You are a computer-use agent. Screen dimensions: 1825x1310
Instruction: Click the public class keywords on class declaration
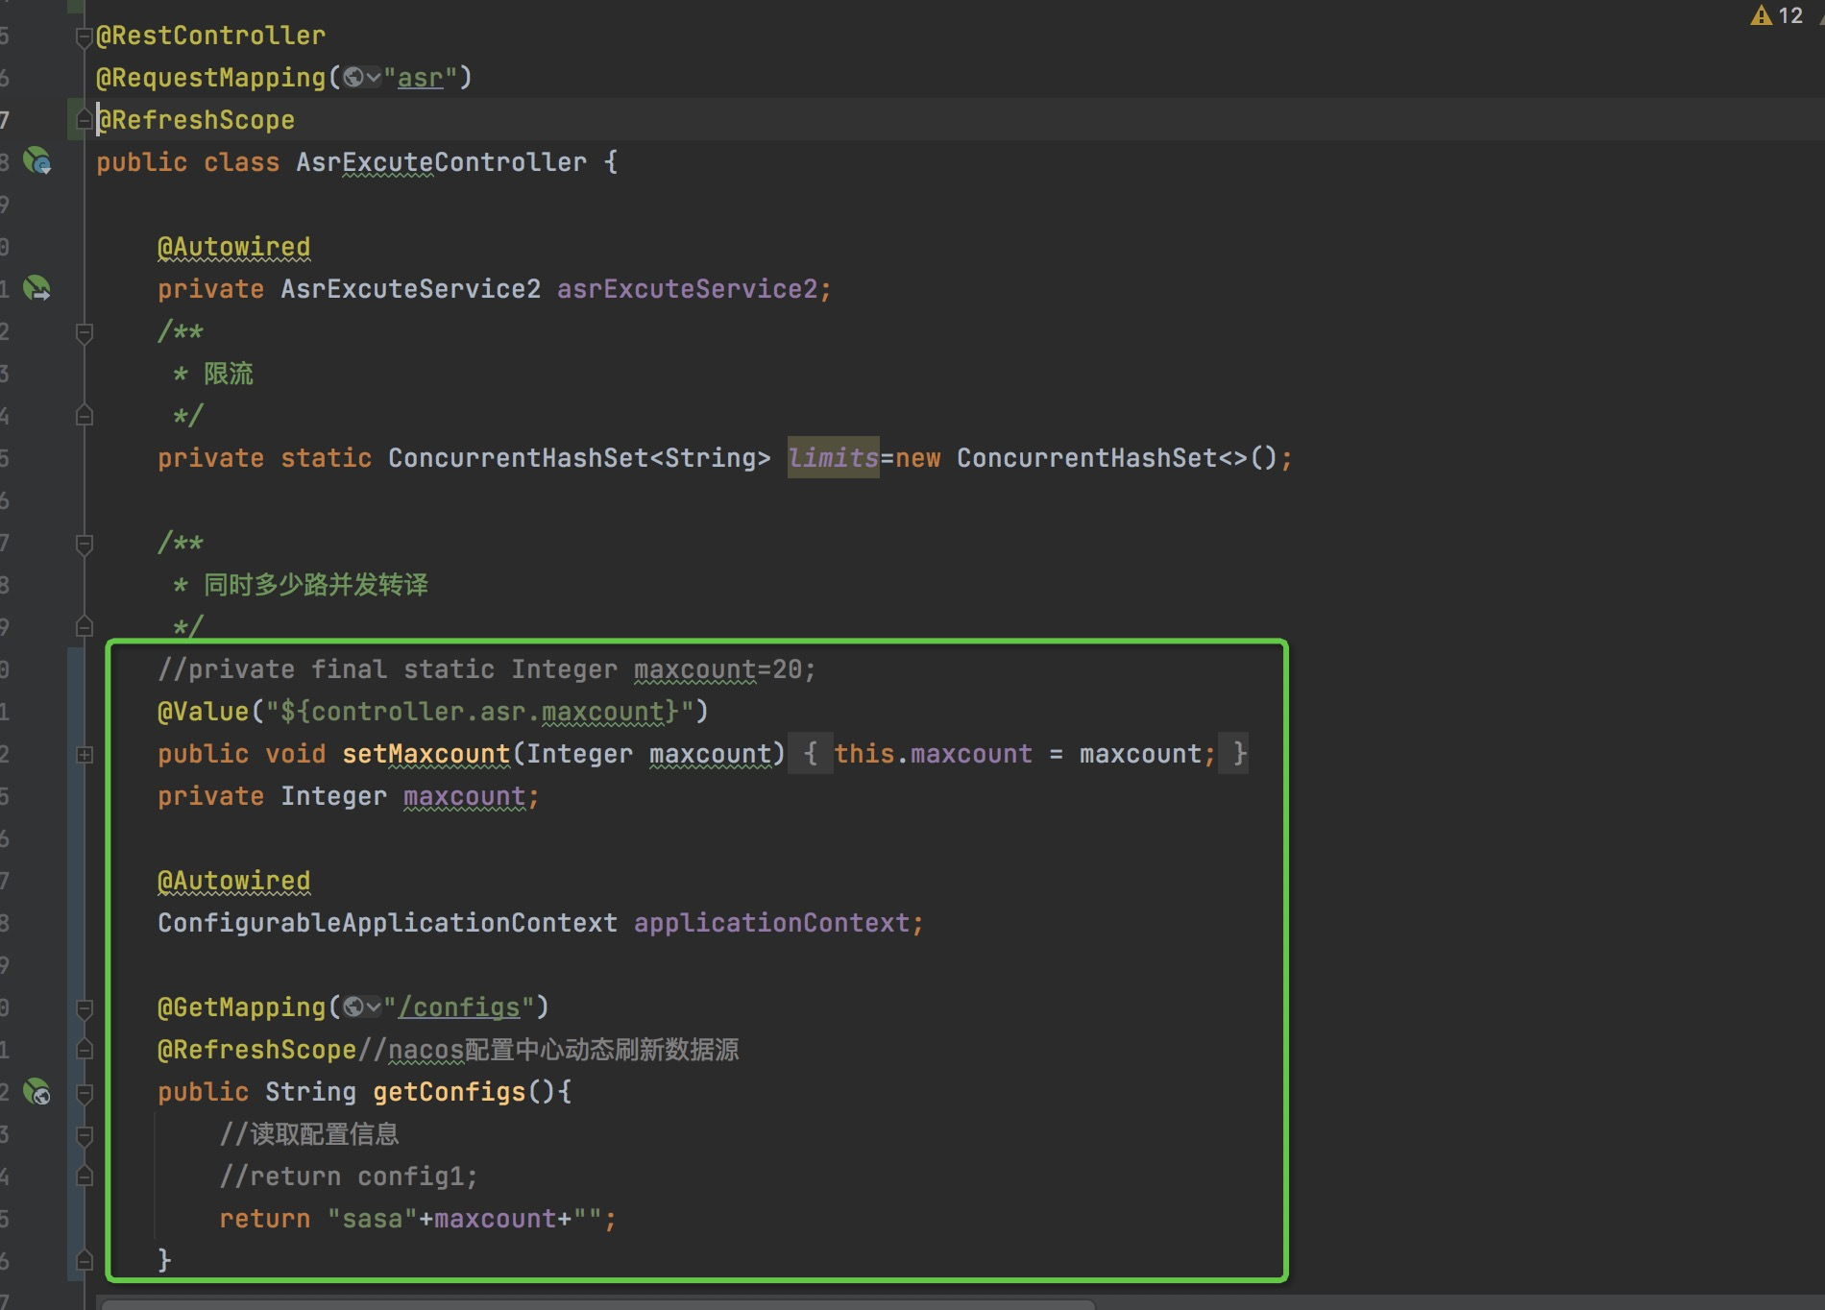point(187,162)
